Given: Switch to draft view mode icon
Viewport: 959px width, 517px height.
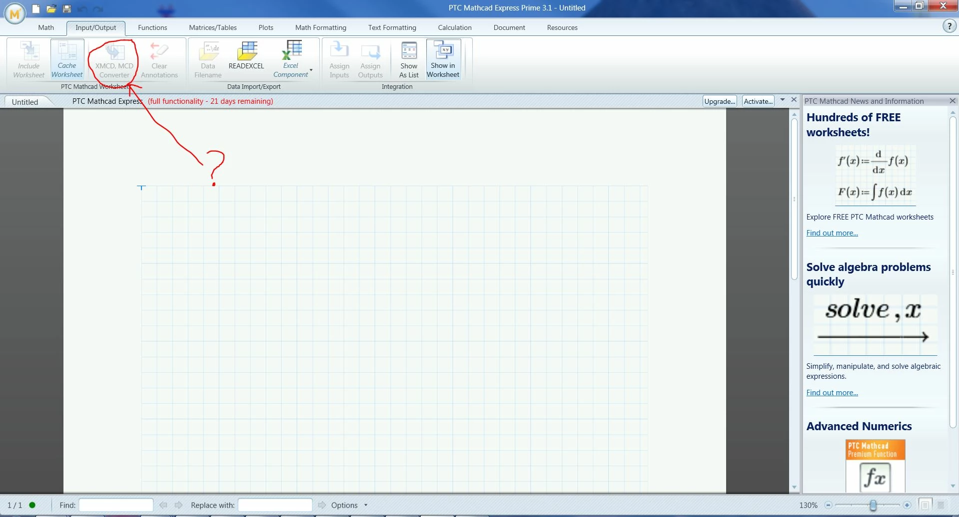Looking at the screenshot, I should [x=941, y=505].
